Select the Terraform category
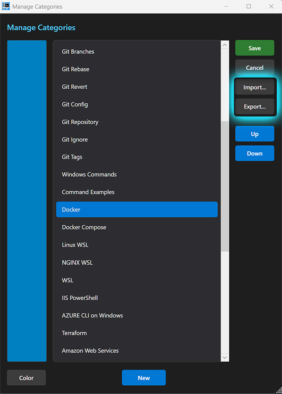 click(x=75, y=333)
